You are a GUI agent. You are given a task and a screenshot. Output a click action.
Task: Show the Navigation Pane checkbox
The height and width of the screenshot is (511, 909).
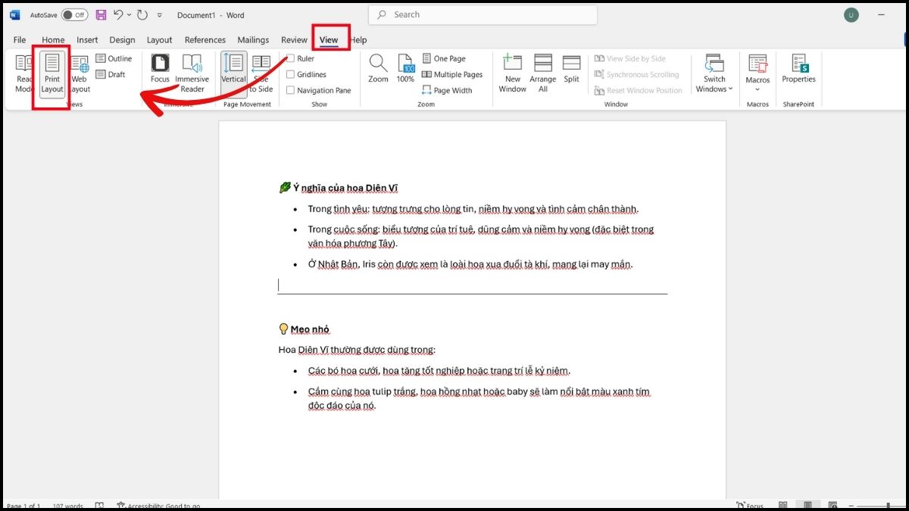[x=291, y=90]
